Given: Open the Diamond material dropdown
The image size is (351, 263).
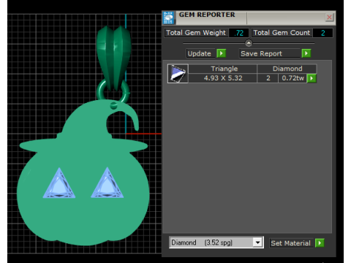Looking at the screenshot, I should coord(257,243).
